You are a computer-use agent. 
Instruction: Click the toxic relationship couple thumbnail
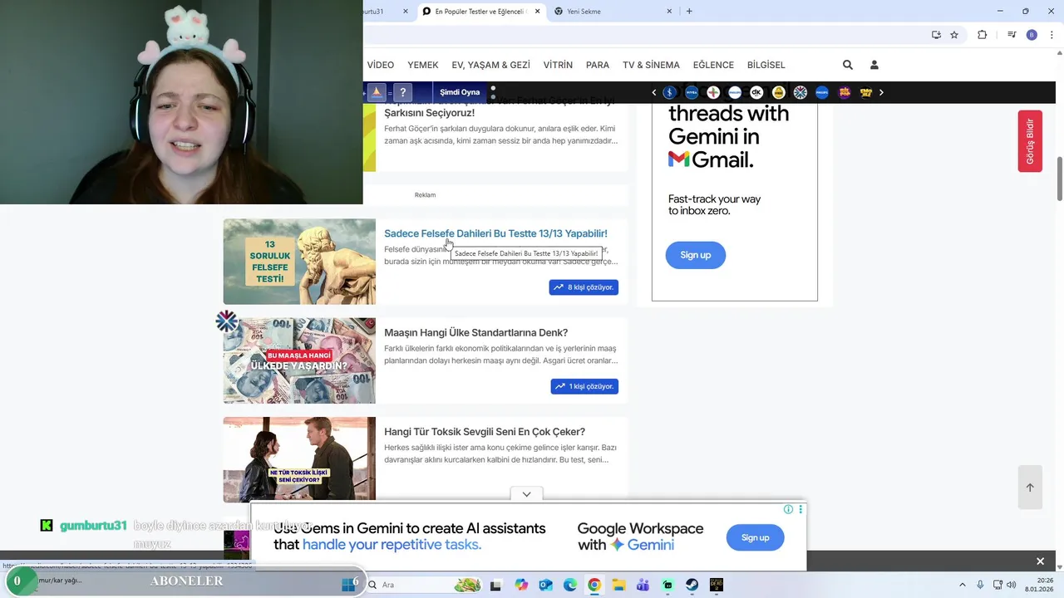tap(299, 459)
